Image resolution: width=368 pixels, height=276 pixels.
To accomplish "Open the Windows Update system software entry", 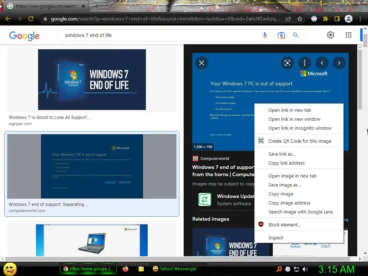I will pyautogui.click(x=226, y=199).
